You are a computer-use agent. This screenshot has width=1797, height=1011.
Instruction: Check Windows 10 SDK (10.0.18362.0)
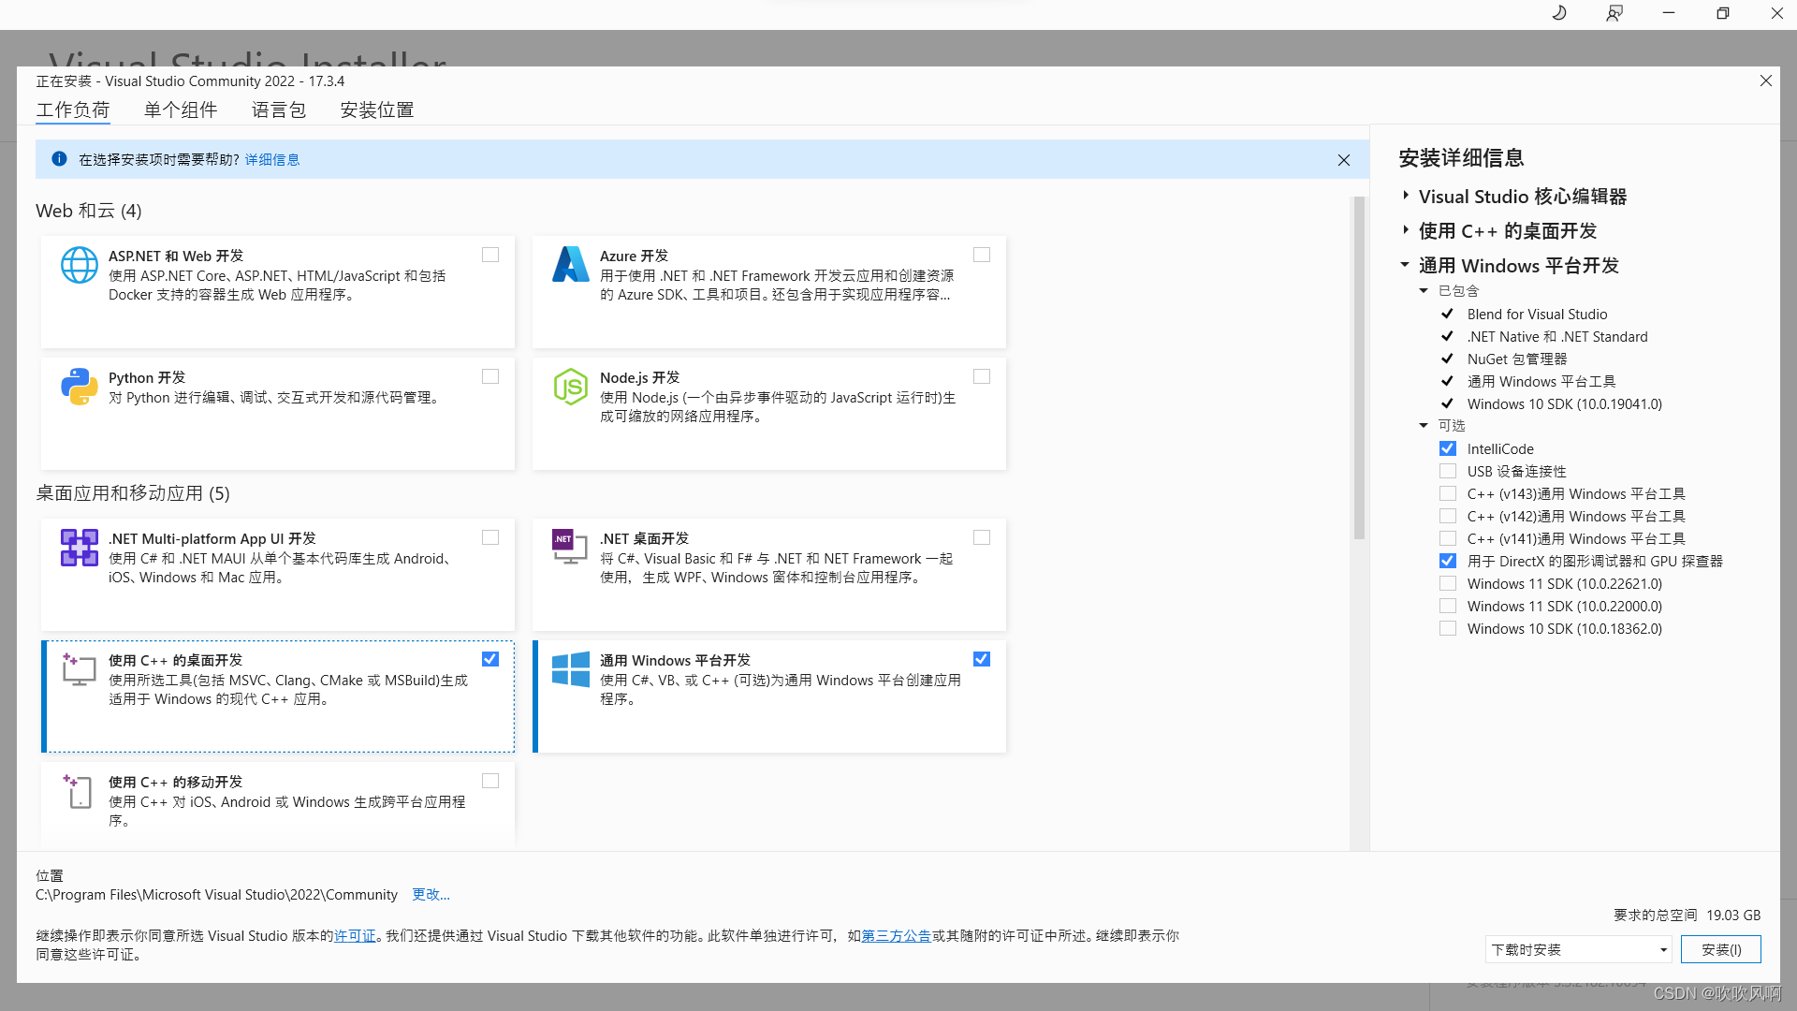point(1448,628)
